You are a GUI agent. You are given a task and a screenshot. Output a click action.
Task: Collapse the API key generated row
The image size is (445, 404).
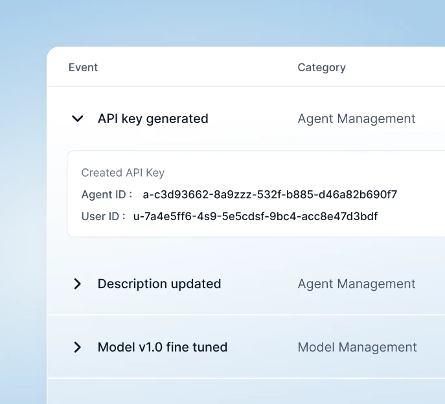pos(78,118)
